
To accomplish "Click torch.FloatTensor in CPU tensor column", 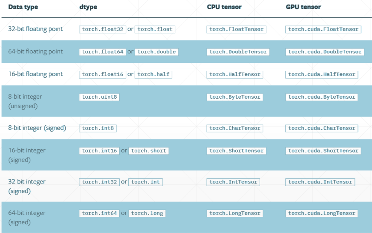I will [236, 29].
